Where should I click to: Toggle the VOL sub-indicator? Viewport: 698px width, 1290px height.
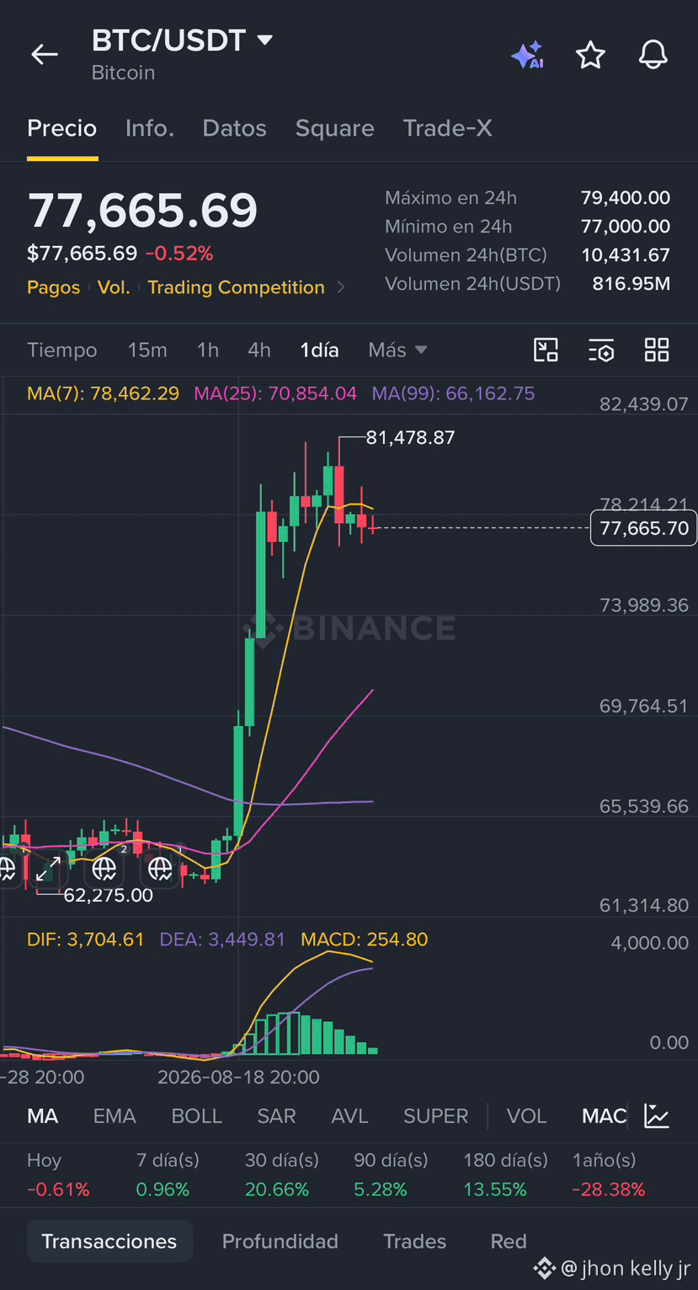pyautogui.click(x=526, y=1116)
